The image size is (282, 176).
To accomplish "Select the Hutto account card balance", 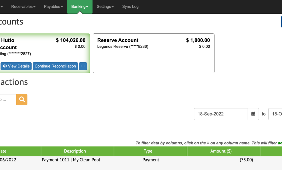I will point(70,40).
